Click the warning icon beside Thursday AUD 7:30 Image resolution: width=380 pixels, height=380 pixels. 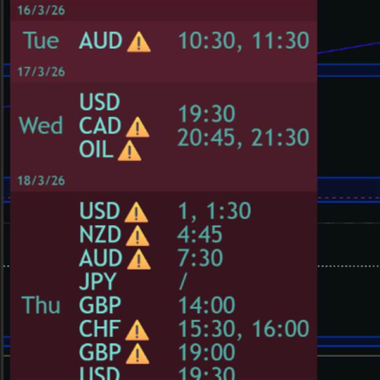tap(139, 259)
